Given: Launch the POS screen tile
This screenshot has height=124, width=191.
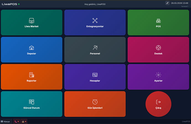Looking at the screenshot, I should click(158, 23).
